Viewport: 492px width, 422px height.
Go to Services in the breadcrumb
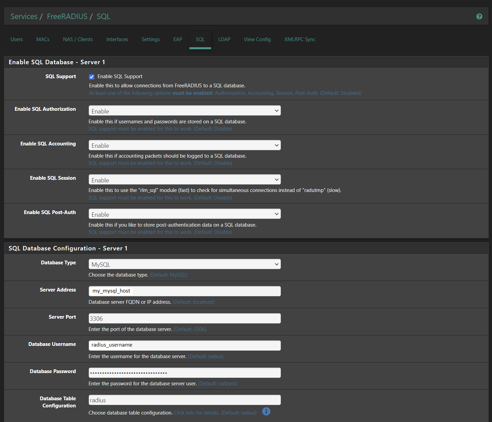[x=24, y=16]
